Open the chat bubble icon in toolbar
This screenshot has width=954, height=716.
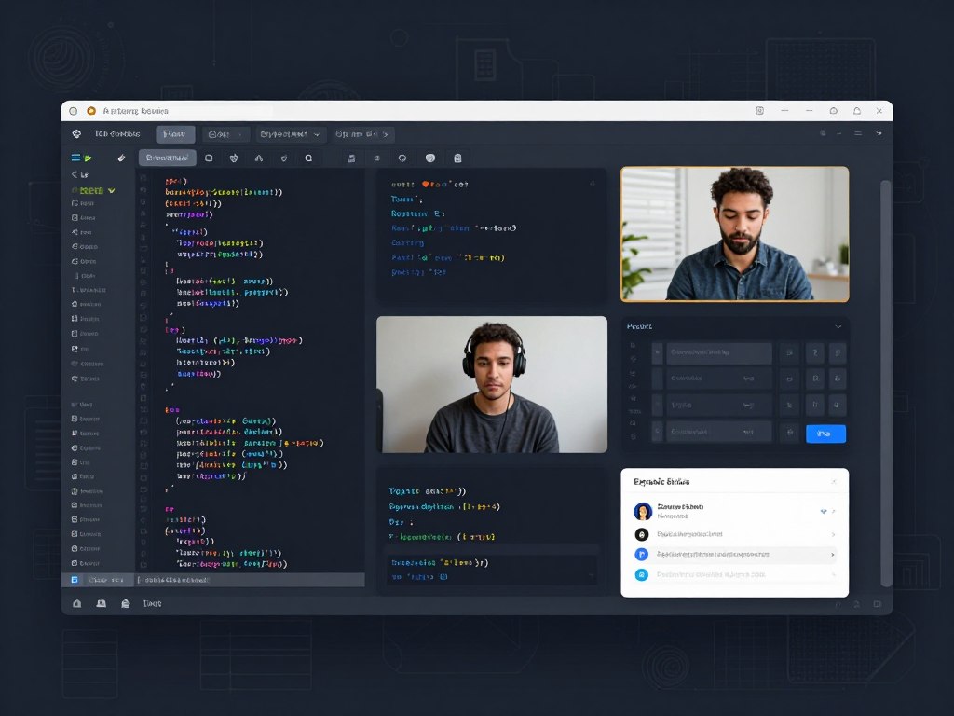coord(430,158)
